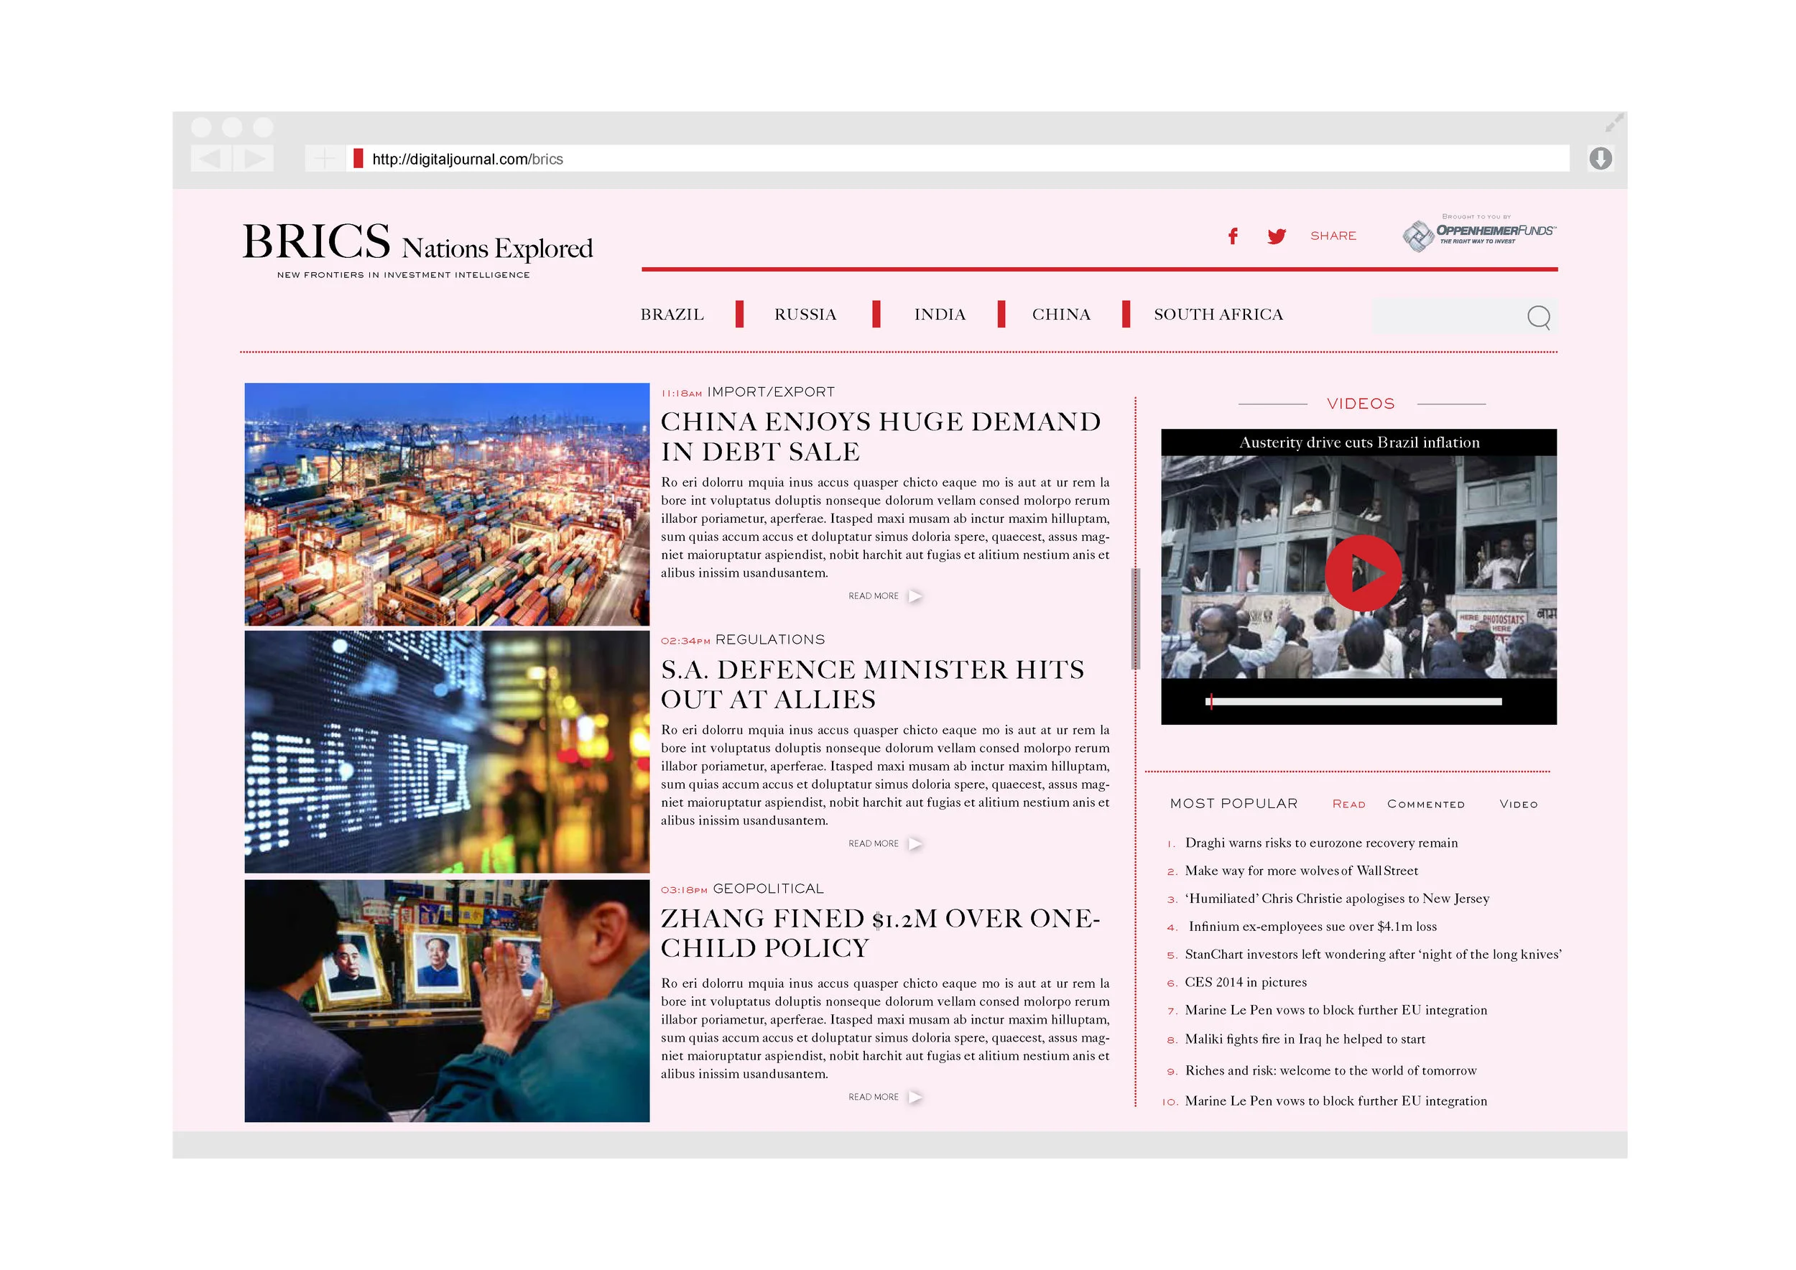Open 'Maliki fights fire in Iraq' story

pyautogui.click(x=1305, y=1039)
